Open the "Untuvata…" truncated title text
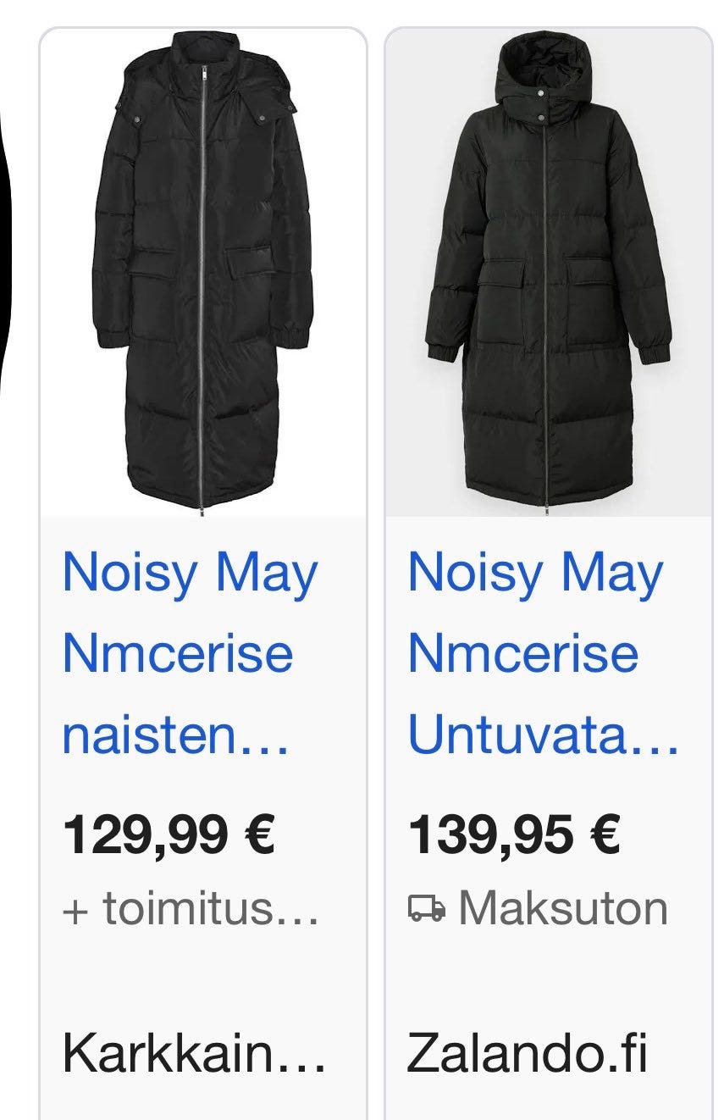The height and width of the screenshot is (1120, 724). (x=543, y=735)
